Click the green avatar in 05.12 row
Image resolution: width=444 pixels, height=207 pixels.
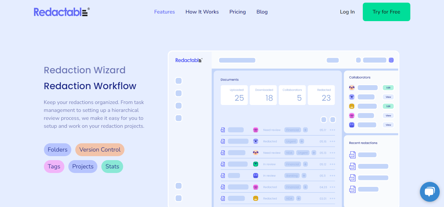pos(256,164)
